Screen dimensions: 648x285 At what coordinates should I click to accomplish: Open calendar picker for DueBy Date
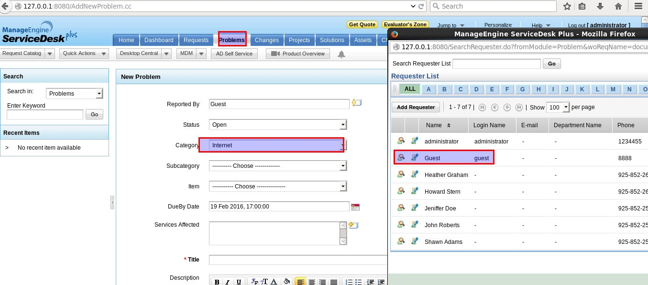coord(355,207)
